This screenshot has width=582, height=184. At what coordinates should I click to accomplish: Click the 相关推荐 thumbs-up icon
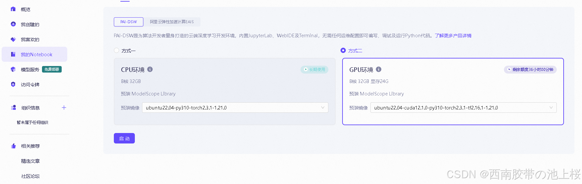click(13, 146)
